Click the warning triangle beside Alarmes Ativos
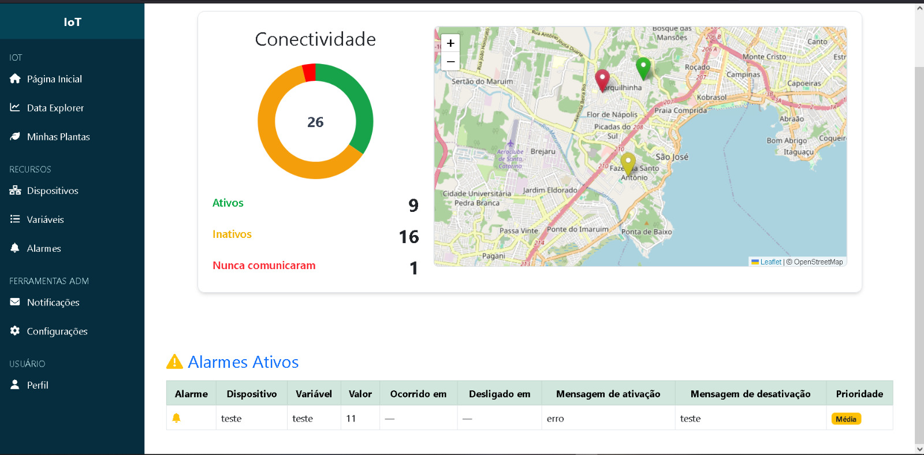This screenshot has width=924, height=455. pos(174,362)
